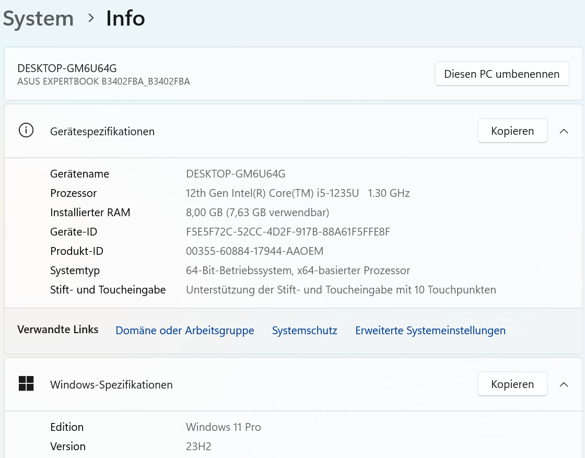Copy Windows specifications with Kopieren button
585x458 pixels.
pos(512,384)
